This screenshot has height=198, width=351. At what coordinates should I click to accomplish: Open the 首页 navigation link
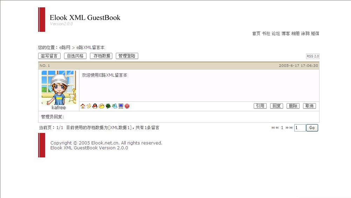[x=256, y=34]
